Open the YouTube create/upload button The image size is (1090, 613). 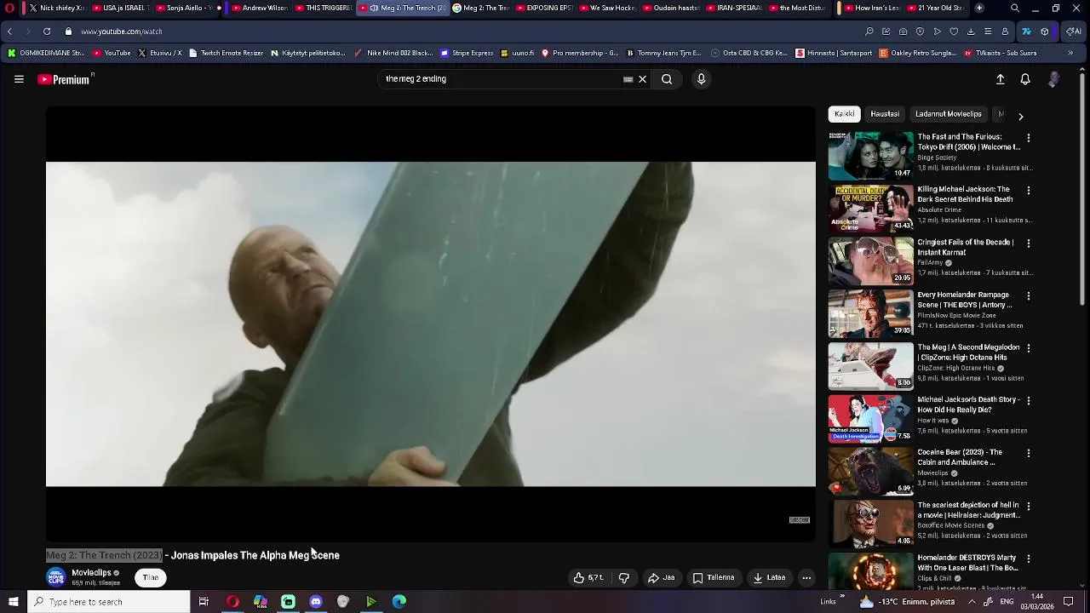pyautogui.click(x=1001, y=79)
